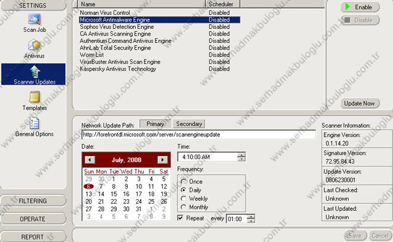
Task: Click the Time field spinner arrows
Action: point(241,157)
